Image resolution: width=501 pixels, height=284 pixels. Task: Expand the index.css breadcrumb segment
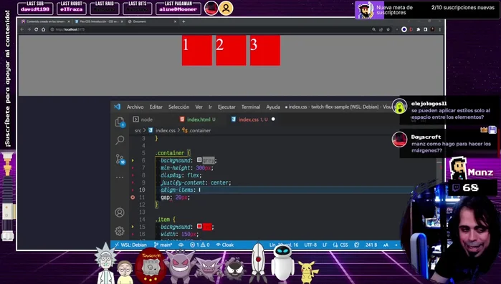162,130
